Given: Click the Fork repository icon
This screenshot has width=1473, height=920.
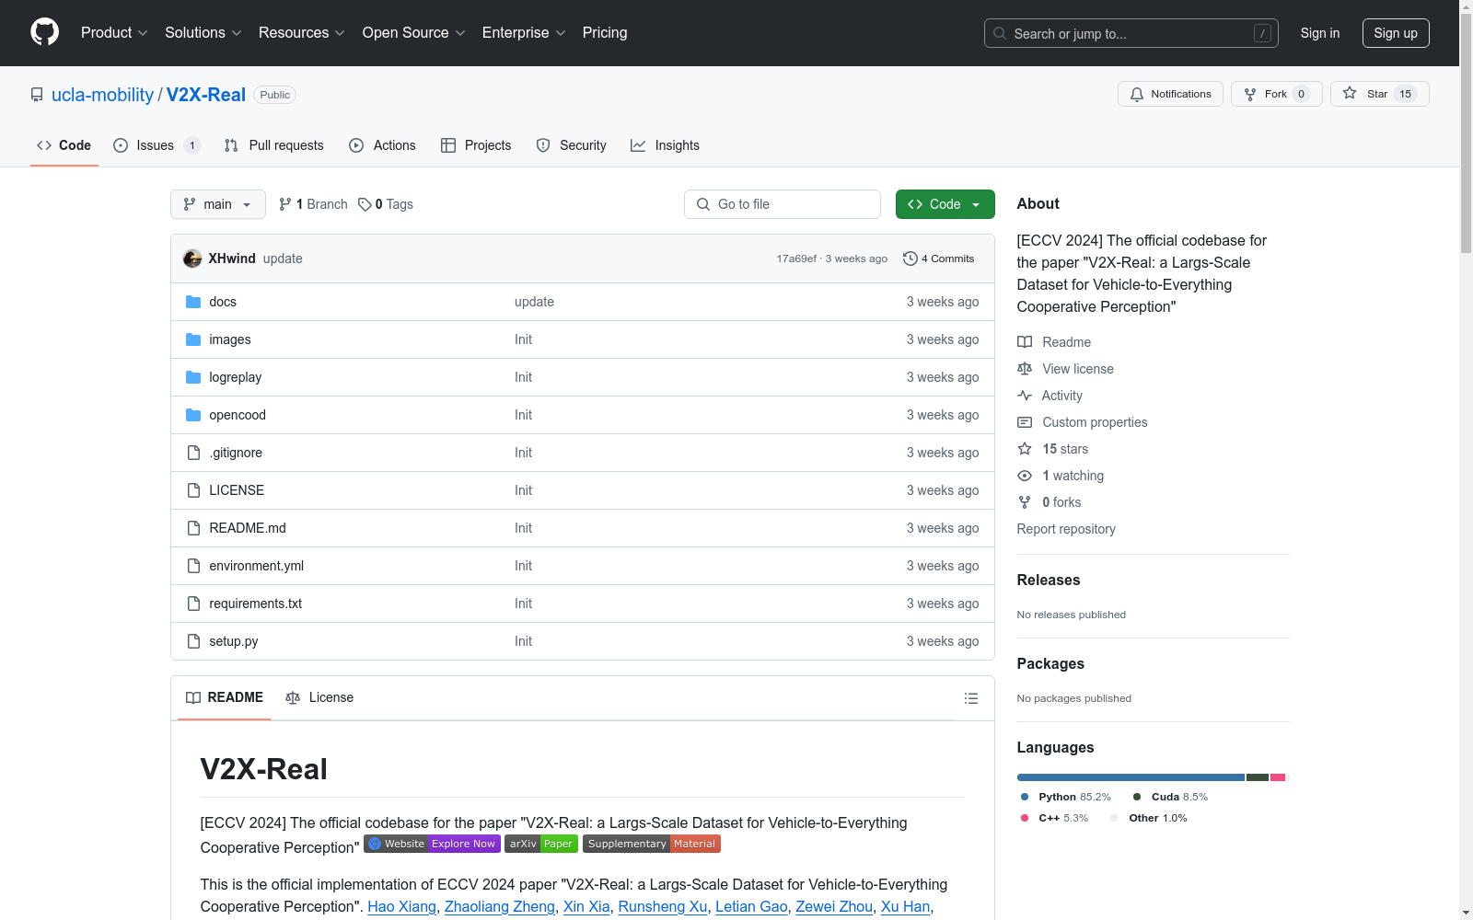Looking at the screenshot, I should click(1250, 94).
